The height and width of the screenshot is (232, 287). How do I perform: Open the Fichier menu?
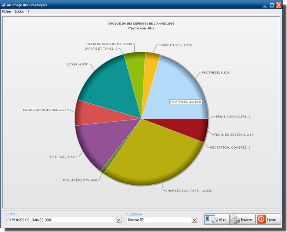pyautogui.click(x=6, y=12)
